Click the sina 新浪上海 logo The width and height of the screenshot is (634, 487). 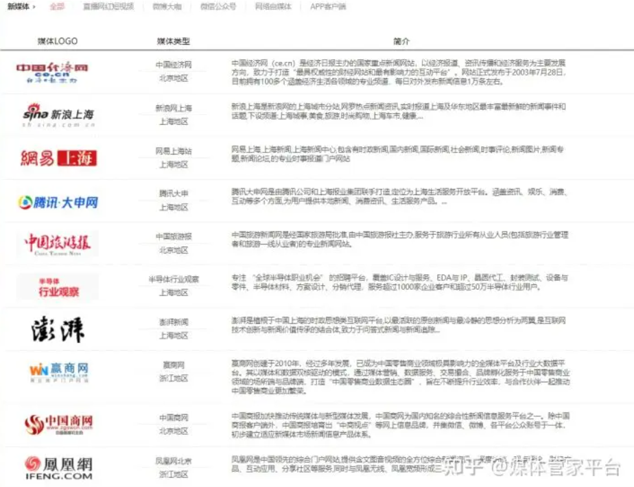(58, 115)
